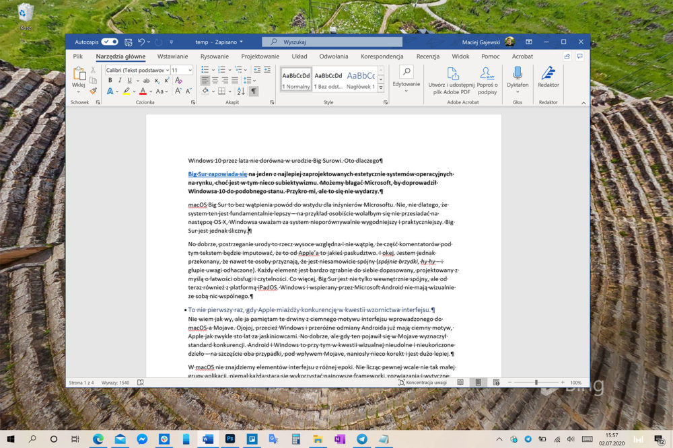Apply underline formatting
The width and height of the screenshot is (673, 448).
click(129, 81)
